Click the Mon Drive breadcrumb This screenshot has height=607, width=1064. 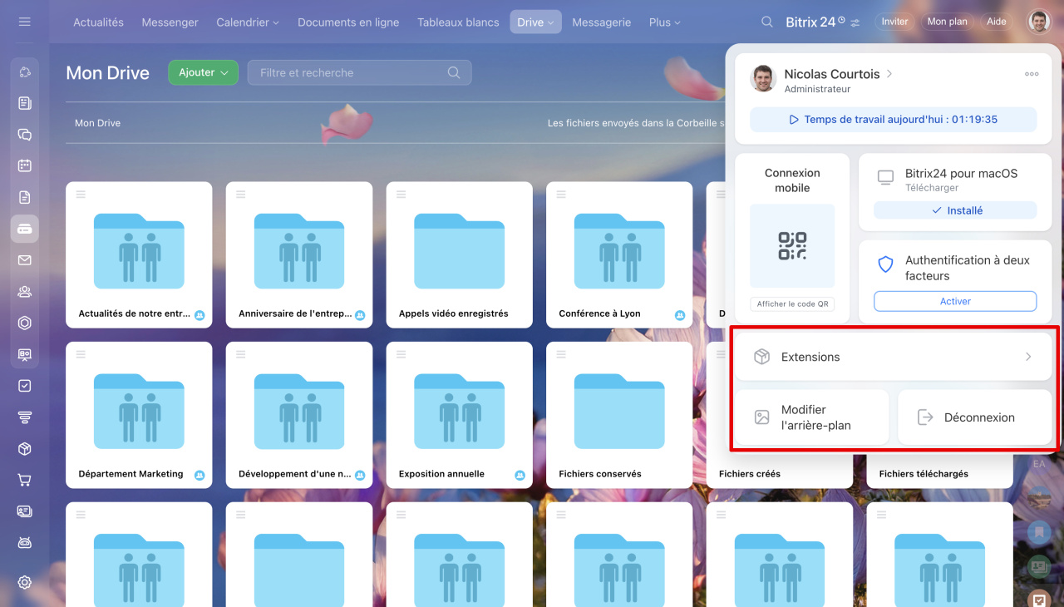pyautogui.click(x=97, y=123)
